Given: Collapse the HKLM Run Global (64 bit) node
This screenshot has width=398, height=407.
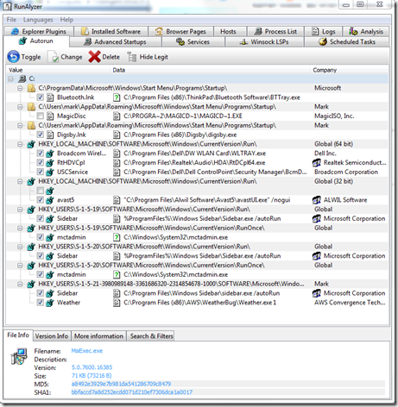Looking at the screenshot, I should click(x=20, y=144).
